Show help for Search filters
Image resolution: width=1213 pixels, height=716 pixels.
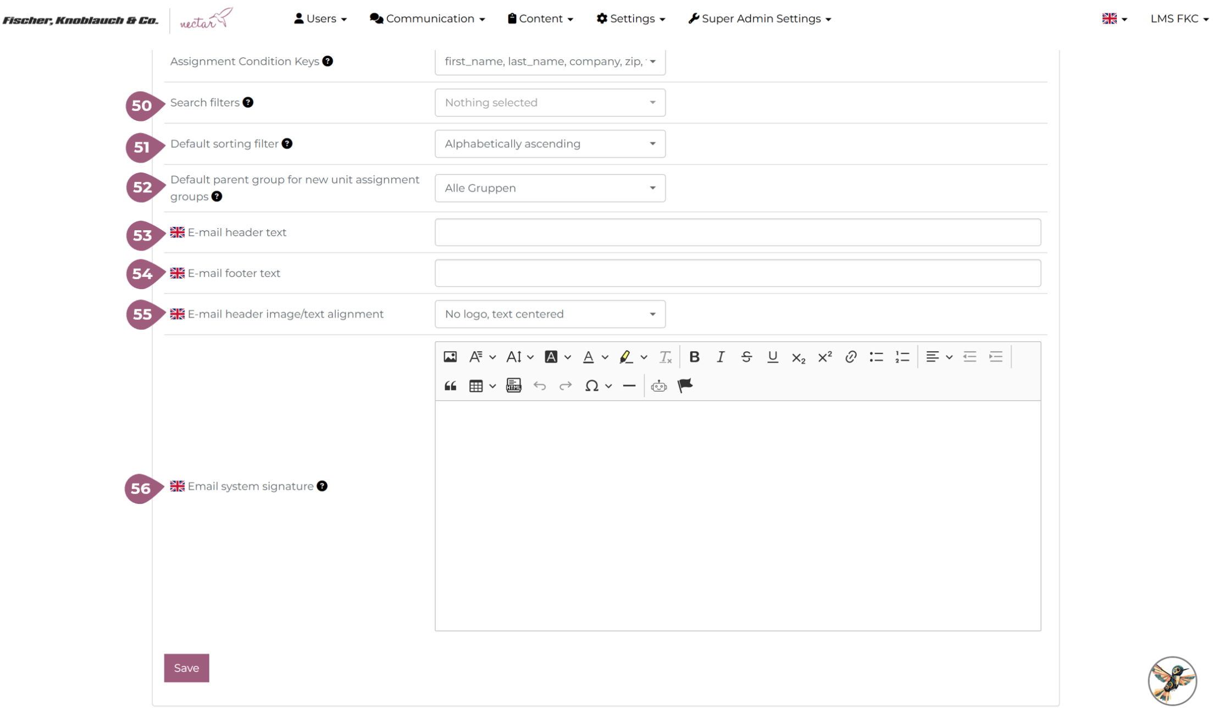[x=248, y=103]
